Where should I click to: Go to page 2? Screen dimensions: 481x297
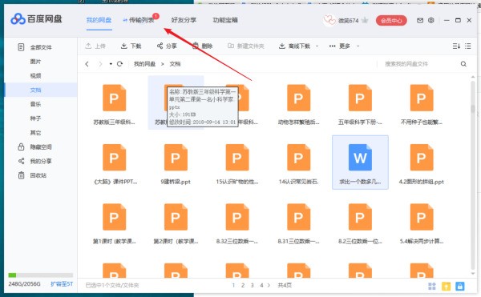pos(243,285)
